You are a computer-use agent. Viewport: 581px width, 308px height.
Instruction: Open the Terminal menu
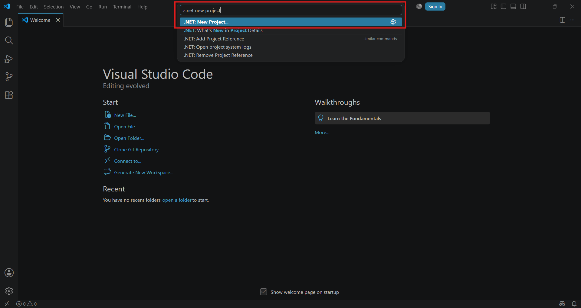tap(122, 7)
